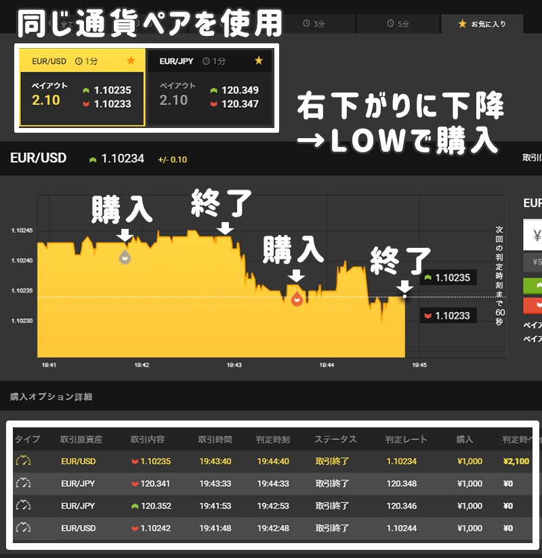Click red arrow beside 120.347 on card

pos(213,104)
